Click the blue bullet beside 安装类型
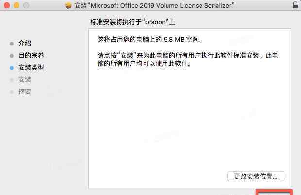 (x=12, y=68)
